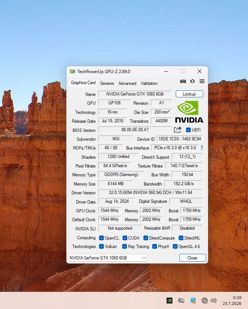Click the Pixel Fillrate 84.4 GPixel/s
248x309 pixels.
(x=115, y=166)
